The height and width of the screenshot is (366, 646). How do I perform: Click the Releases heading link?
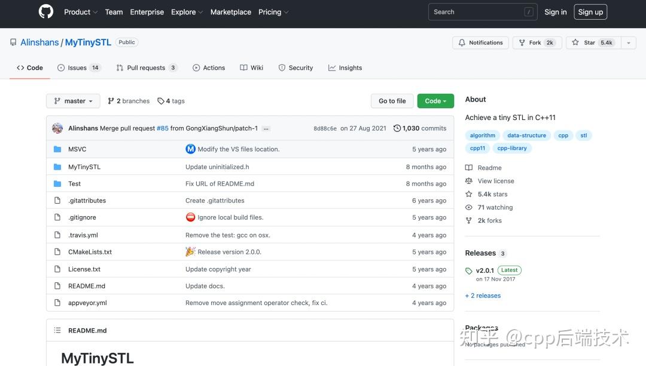tap(480, 253)
